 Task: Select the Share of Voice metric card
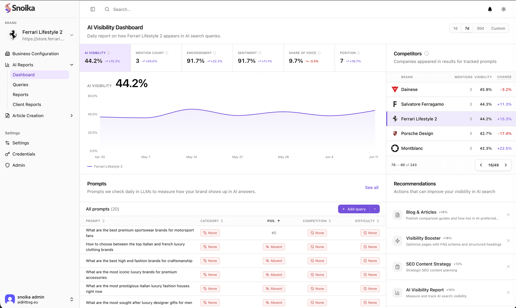click(x=309, y=58)
